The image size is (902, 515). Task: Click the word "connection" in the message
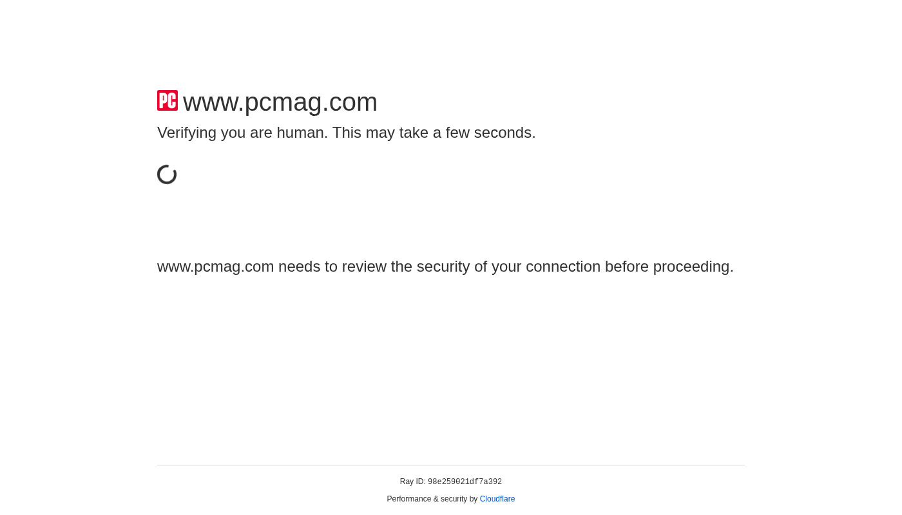pos(563,267)
